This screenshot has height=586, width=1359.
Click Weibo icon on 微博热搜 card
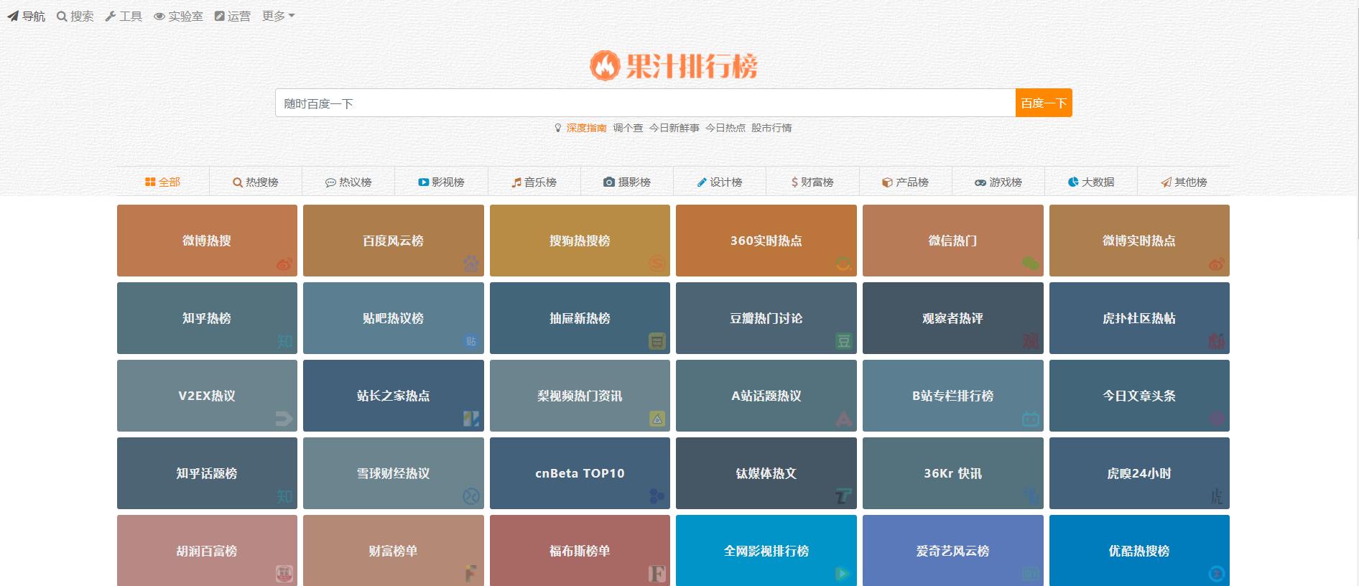coord(284,264)
